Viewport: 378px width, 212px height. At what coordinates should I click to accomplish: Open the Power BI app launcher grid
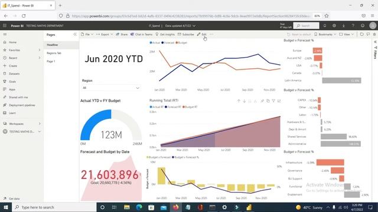click(5, 25)
